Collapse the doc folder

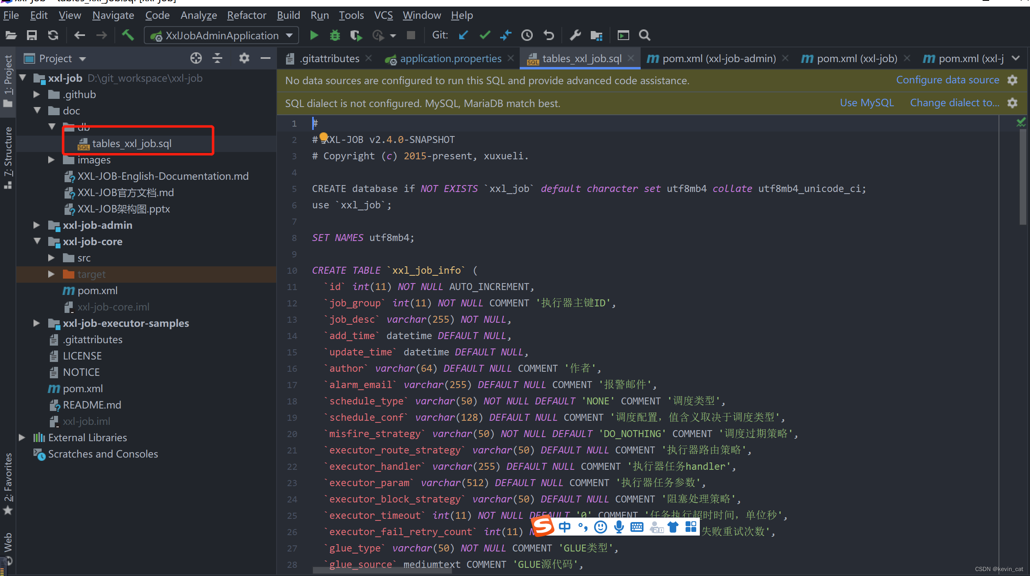[37, 110]
